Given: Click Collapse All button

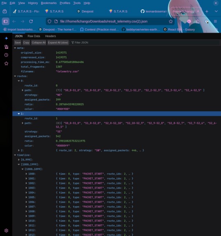Looking at the screenshot, I should [39, 42].
